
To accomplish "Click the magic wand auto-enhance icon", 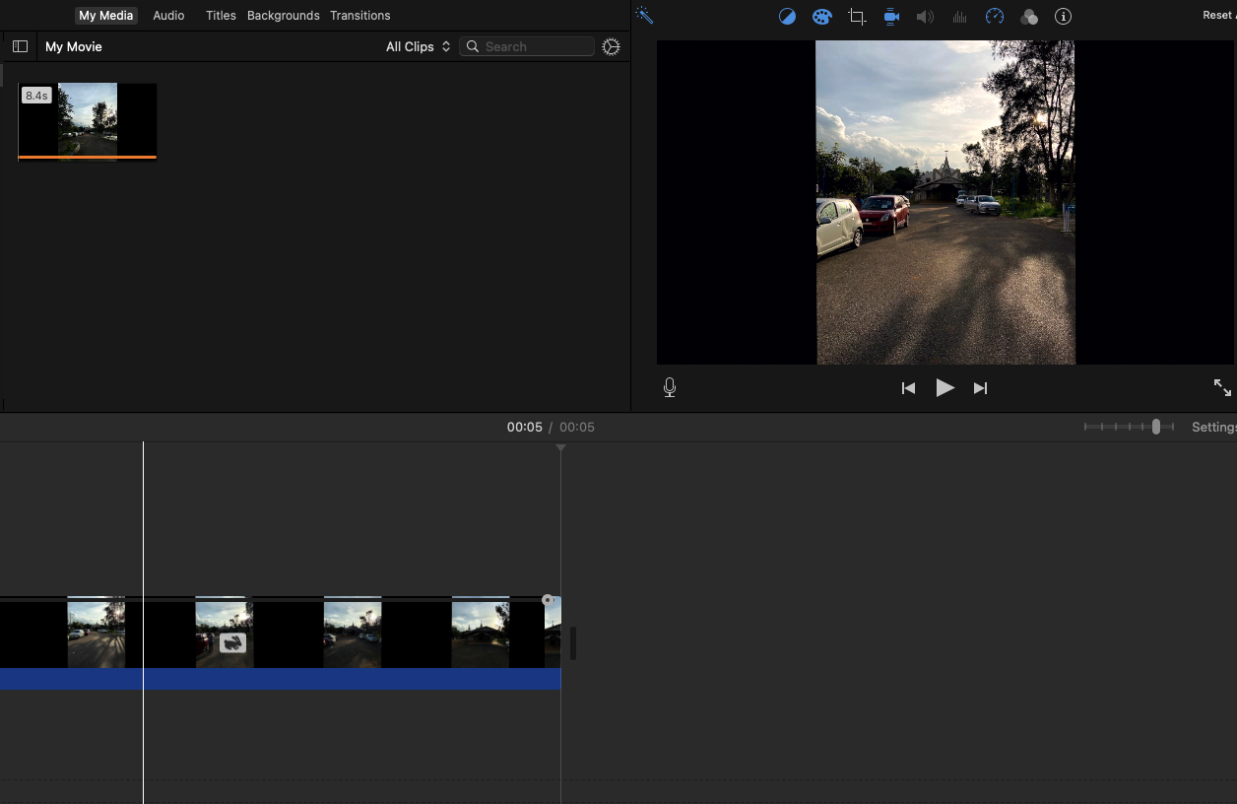I will coord(644,16).
